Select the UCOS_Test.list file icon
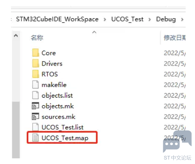Viewport: 195px width, 164px height. (x=35, y=127)
